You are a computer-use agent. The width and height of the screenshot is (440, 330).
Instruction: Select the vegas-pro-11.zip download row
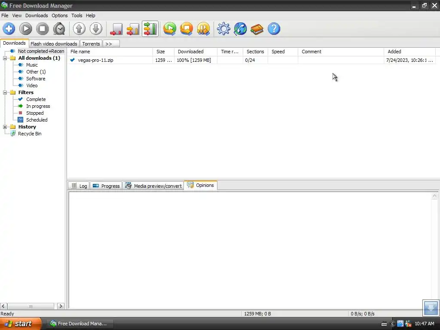251,60
